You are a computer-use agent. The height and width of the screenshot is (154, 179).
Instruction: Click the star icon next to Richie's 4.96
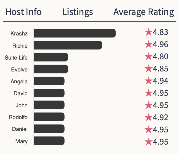(x=148, y=44)
